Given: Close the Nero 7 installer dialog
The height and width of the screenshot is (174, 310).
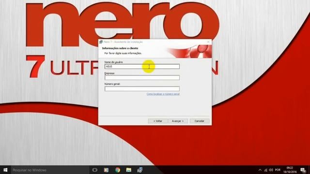Looking at the screenshot, I should [x=208, y=42].
